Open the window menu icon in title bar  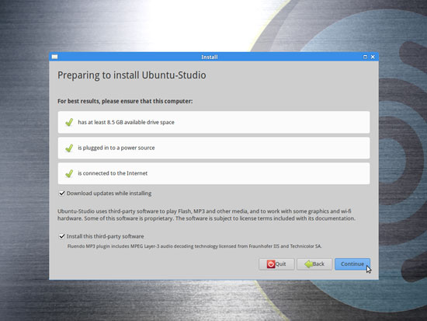tap(55, 57)
